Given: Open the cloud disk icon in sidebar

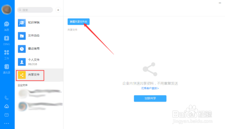Looking at the screenshot, I should [6, 106].
